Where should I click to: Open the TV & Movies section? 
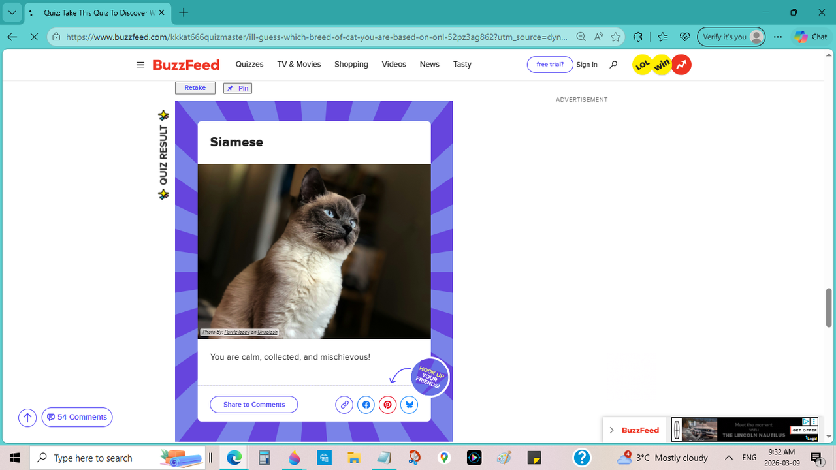[298, 64]
